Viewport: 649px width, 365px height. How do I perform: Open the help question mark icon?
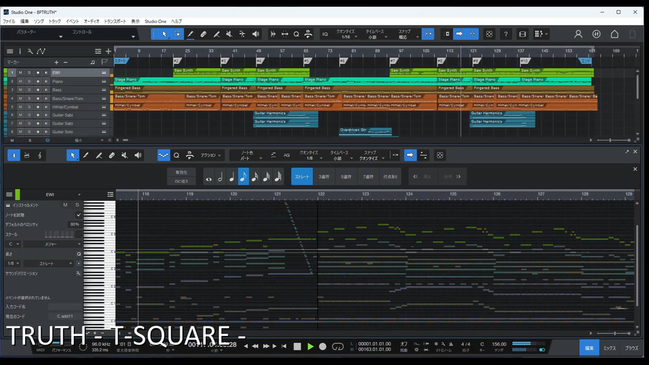(506, 34)
